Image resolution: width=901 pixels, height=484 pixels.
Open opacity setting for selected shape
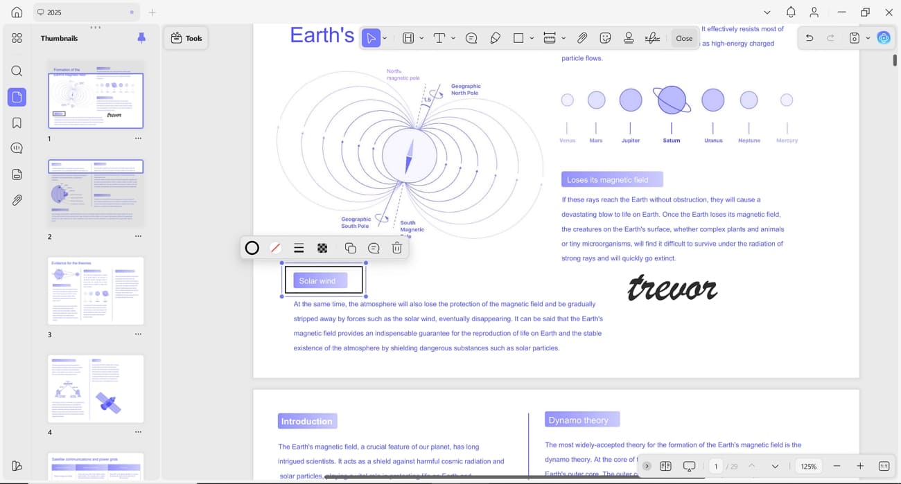click(x=322, y=248)
